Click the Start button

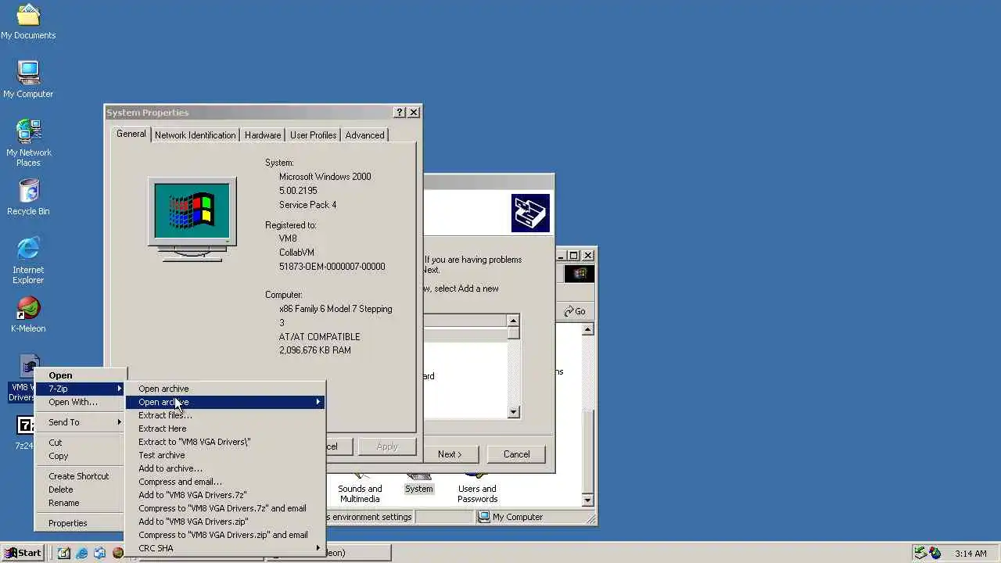coord(23,553)
